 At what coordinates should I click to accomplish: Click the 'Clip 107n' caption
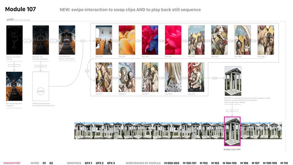tap(191, 94)
